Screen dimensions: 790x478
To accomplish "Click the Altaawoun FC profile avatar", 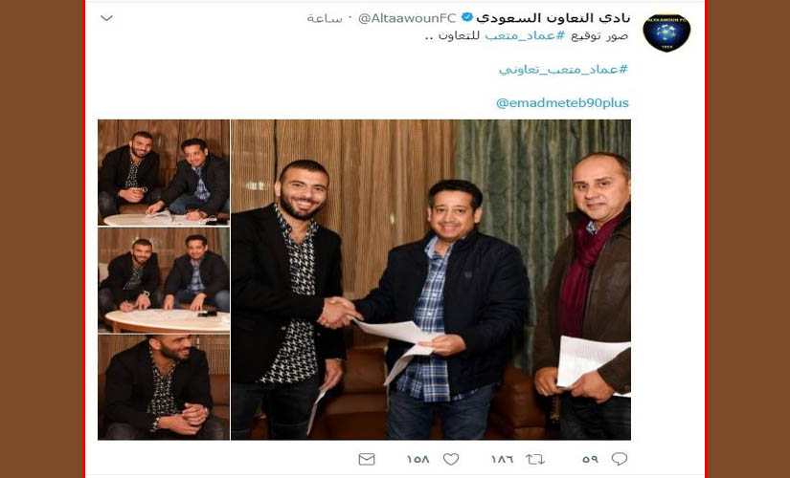I will [x=666, y=33].
